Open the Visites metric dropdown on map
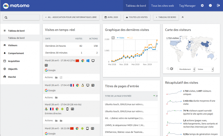Screen dimensions: 223x136 click(205, 69)
